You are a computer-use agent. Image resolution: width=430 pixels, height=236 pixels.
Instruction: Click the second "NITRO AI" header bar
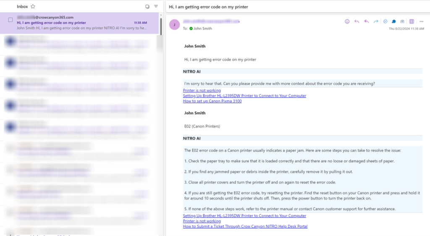(303, 138)
